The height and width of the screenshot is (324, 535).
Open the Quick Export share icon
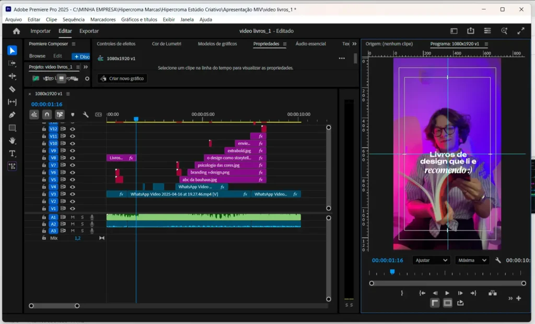point(471,31)
